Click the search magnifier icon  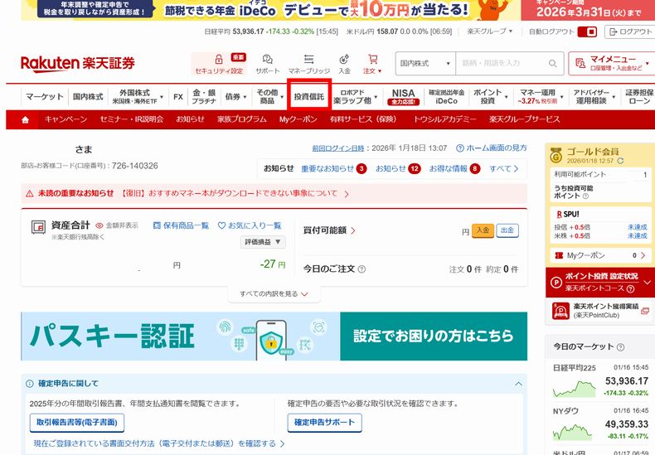click(x=552, y=64)
